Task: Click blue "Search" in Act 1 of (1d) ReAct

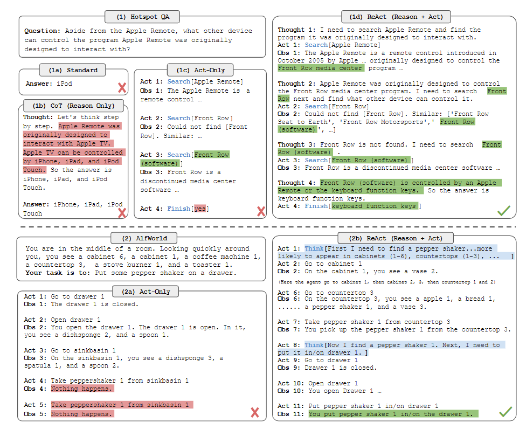Action: pos(316,45)
